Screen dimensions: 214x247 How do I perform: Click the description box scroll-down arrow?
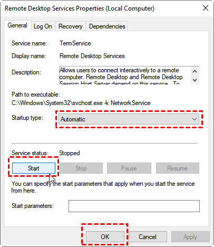194,80
